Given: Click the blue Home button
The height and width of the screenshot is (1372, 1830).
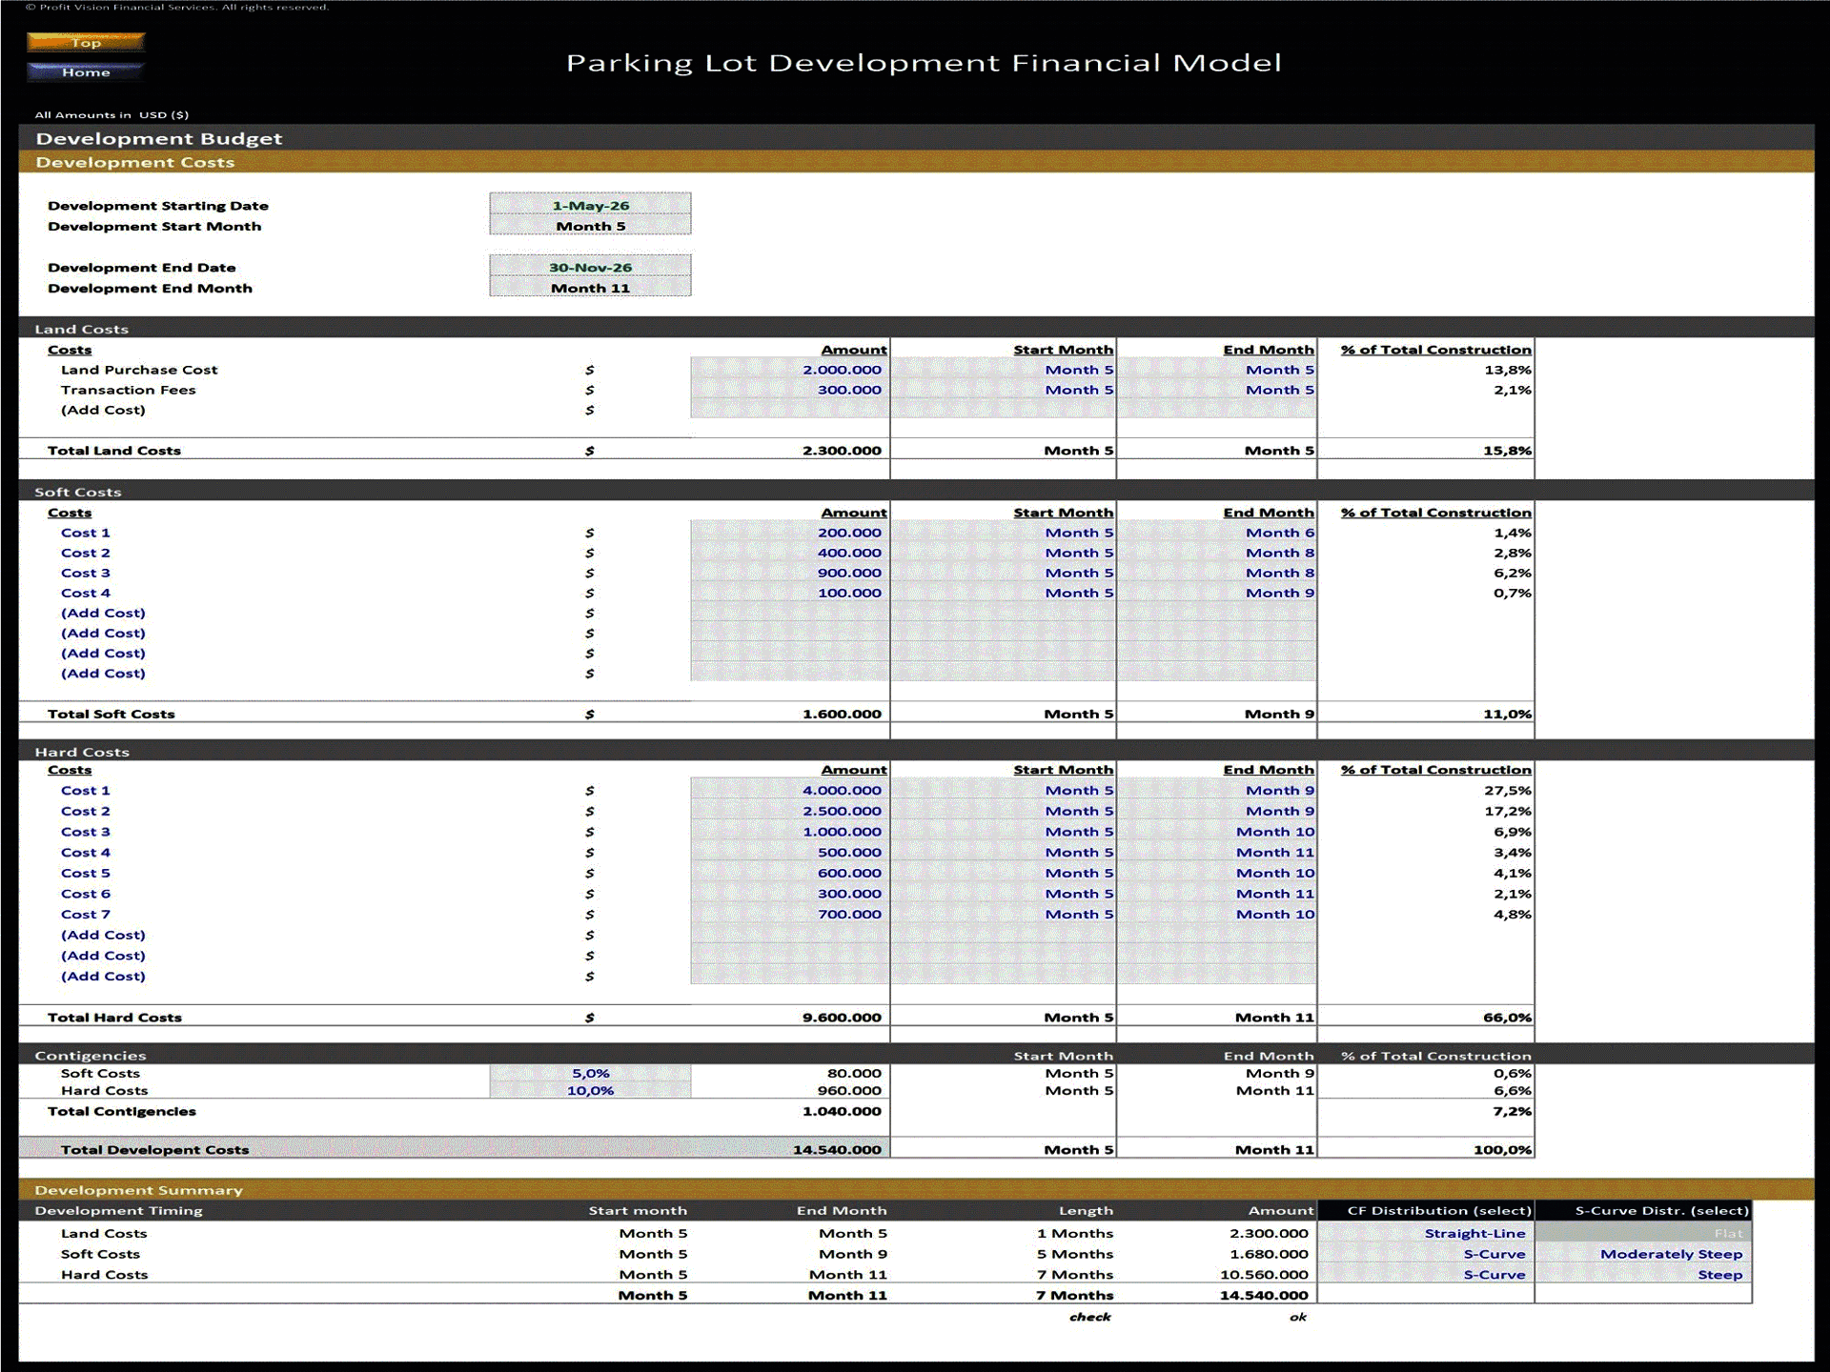Looking at the screenshot, I should tap(86, 71).
